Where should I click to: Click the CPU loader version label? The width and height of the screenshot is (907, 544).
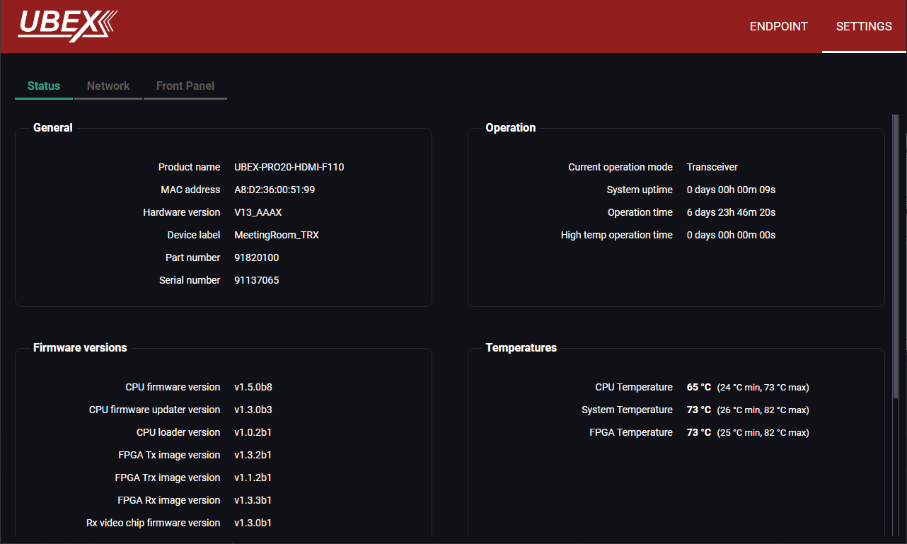178,432
